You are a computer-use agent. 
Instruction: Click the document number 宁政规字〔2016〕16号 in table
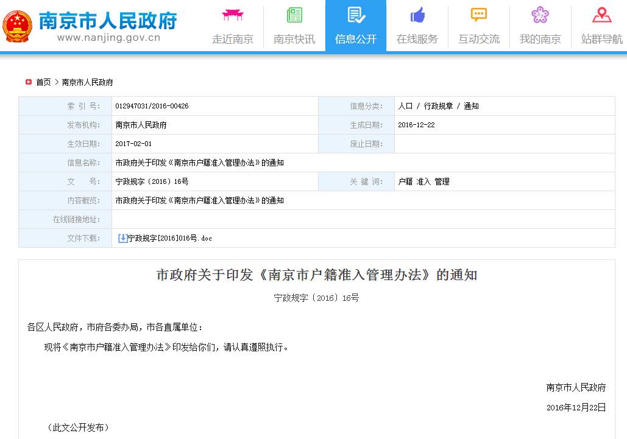point(152,182)
